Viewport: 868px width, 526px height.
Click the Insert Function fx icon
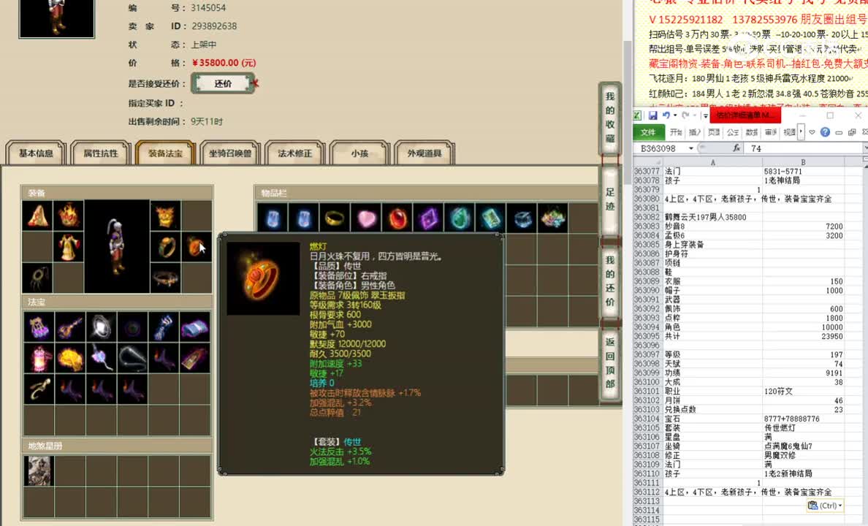tap(736, 147)
